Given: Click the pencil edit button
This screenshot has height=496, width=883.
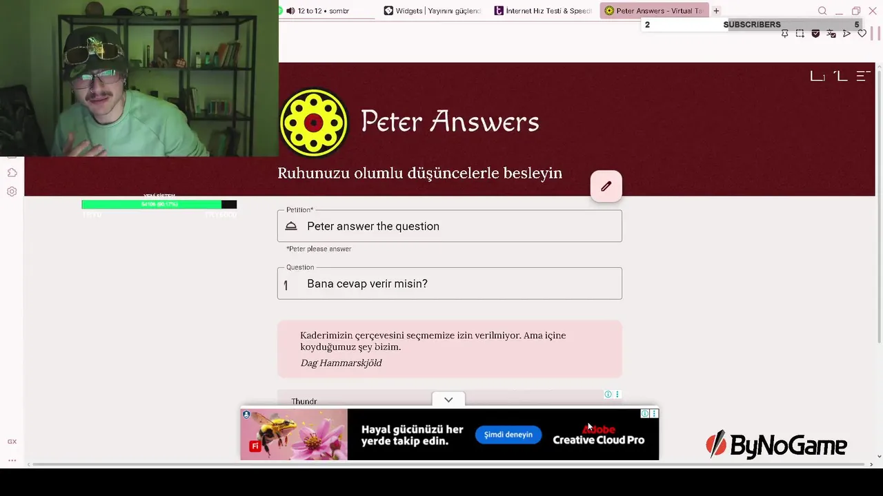Looking at the screenshot, I should click(x=606, y=186).
